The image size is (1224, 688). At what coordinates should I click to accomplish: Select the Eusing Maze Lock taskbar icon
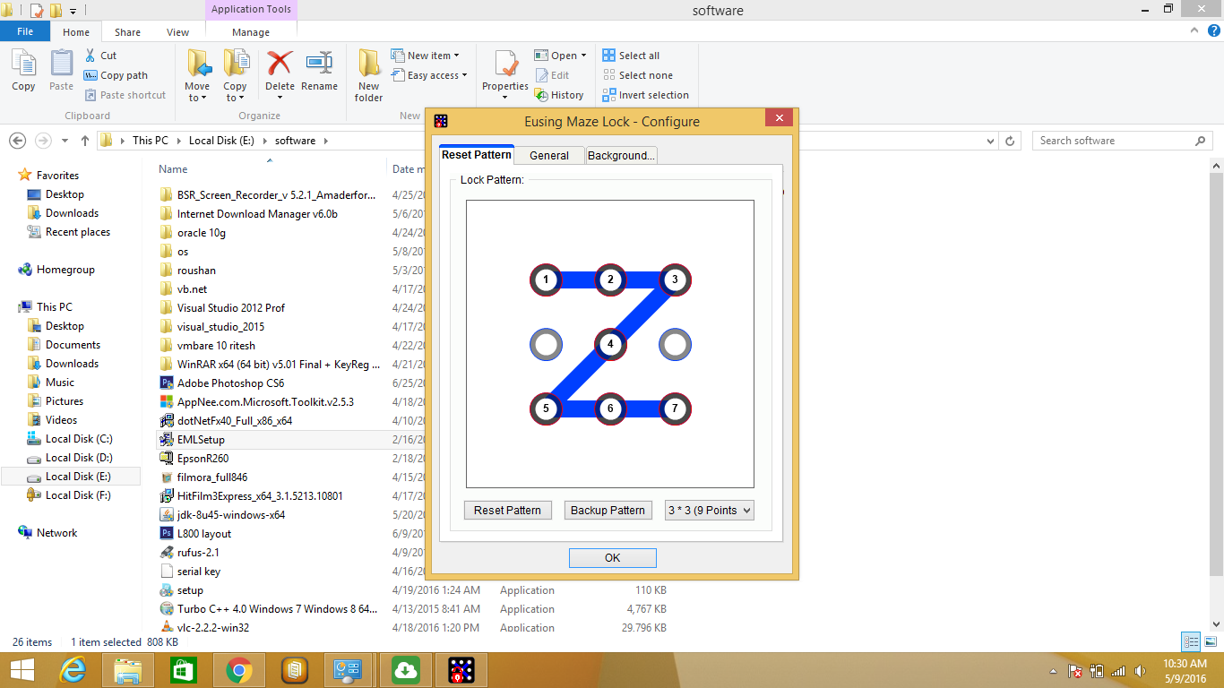(460, 669)
